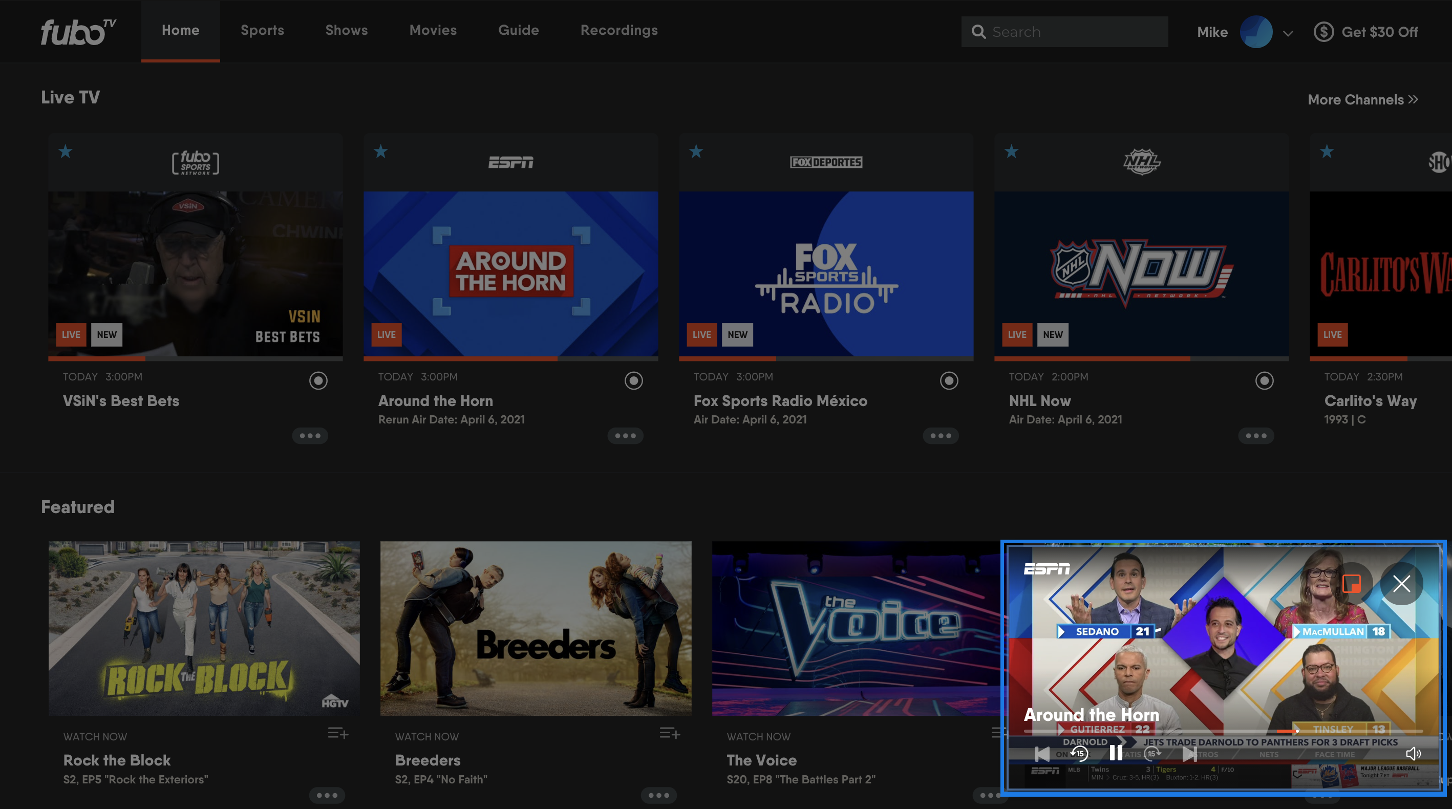The height and width of the screenshot is (809, 1452).
Task: Open the More Channels link
Action: click(1362, 100)
